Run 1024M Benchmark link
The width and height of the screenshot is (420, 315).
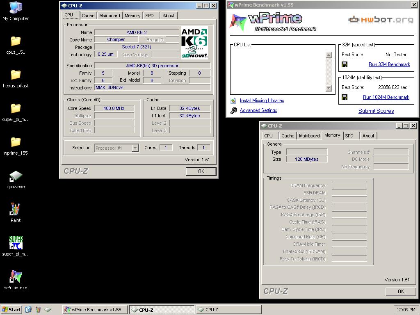[386, 97]
